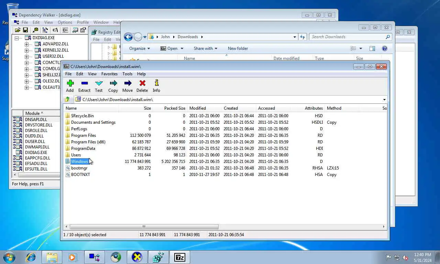
Task: Go up one folder level in 7-Zip
Action: [x=67, y=99]
